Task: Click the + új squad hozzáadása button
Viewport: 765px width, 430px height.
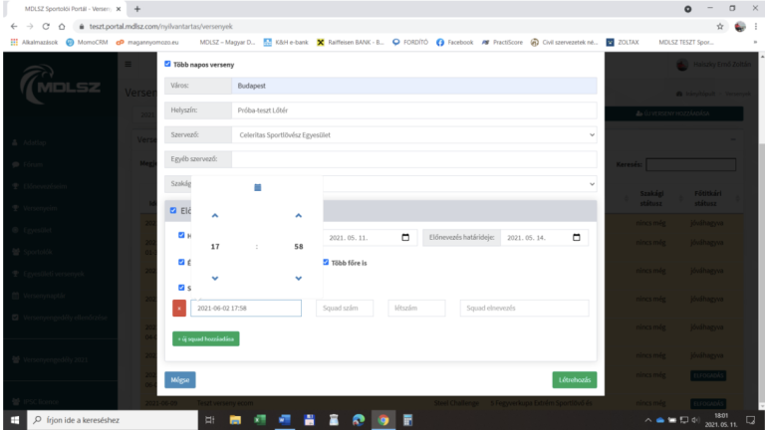Action: 205,338
